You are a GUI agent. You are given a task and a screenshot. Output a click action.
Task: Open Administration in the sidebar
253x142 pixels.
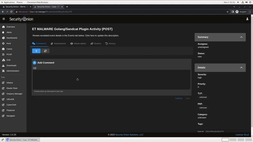tap(13, 71)
